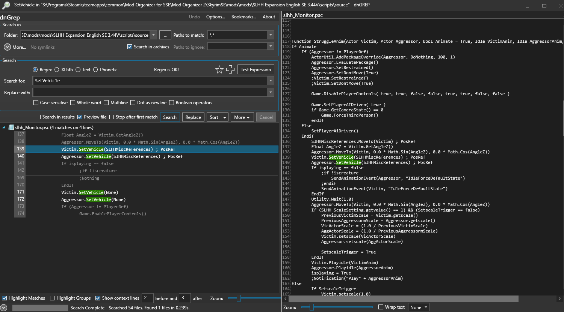The height and width of the screenshot is (312, 564).
Task: Expand the Sort button dropdown arrow
Action: 225,117
